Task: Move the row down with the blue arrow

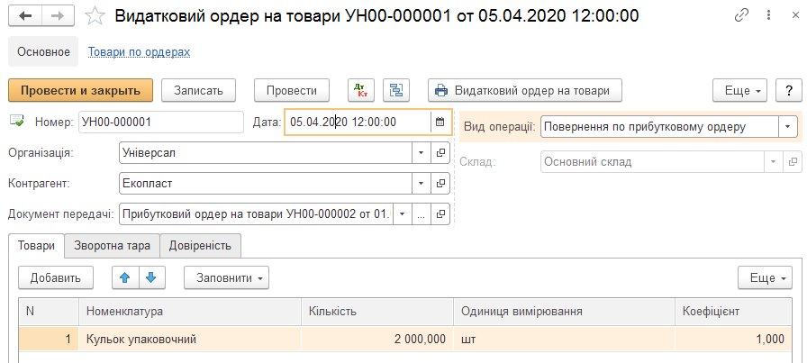Action: coord(150,278)
